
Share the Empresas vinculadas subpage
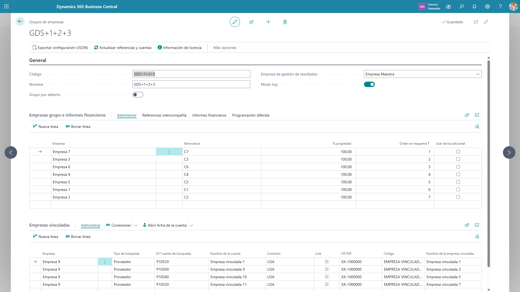[x=467, y=225]
